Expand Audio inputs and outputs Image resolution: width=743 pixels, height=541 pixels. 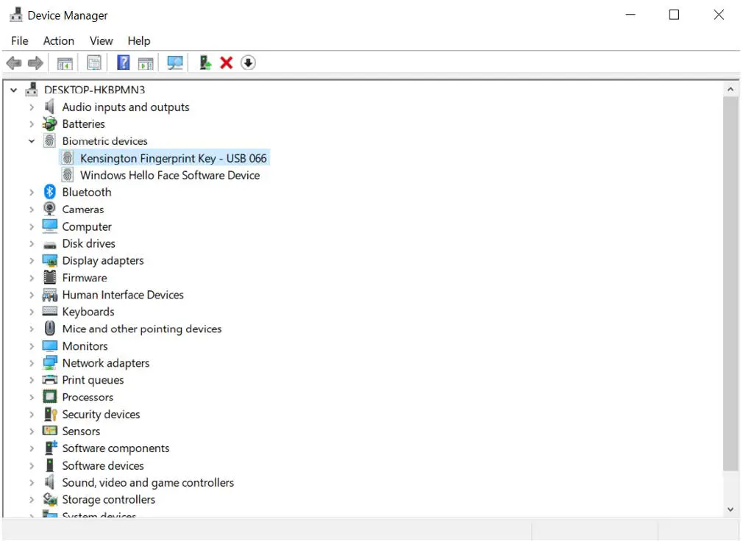[32, 107]
